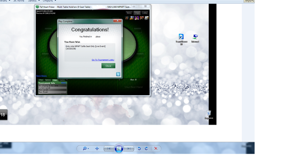
Task: Rotate the image counterclockwise
Action: pyautogui.click(x=139, y=148)
